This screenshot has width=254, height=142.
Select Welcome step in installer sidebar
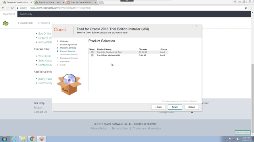tap(64, 41)
